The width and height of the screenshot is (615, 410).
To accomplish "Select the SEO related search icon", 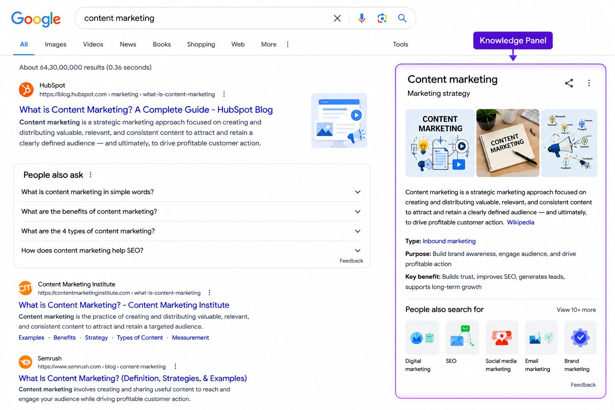I will coord(462,338).
